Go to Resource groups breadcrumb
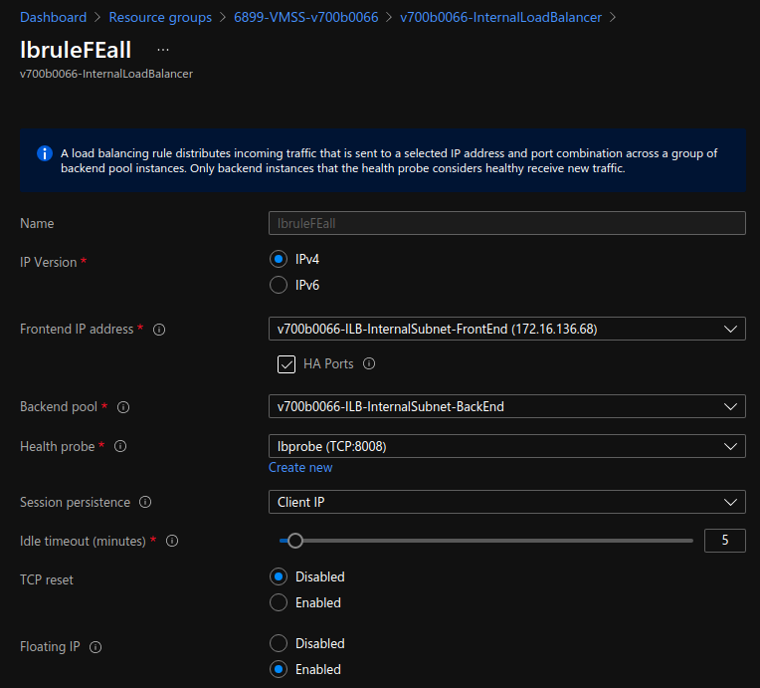This screenshot has width=760, height=688. 160,17
